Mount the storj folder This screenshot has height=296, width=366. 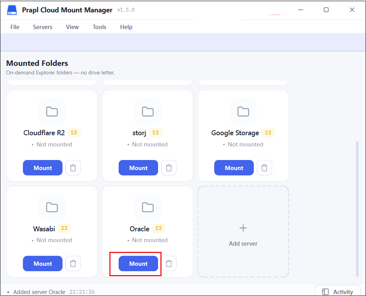coord(138,168)
